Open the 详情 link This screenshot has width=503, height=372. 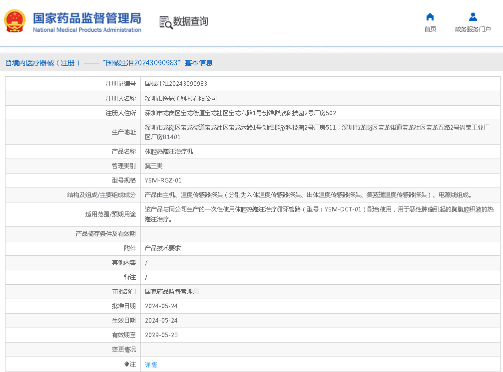point(151,365)
